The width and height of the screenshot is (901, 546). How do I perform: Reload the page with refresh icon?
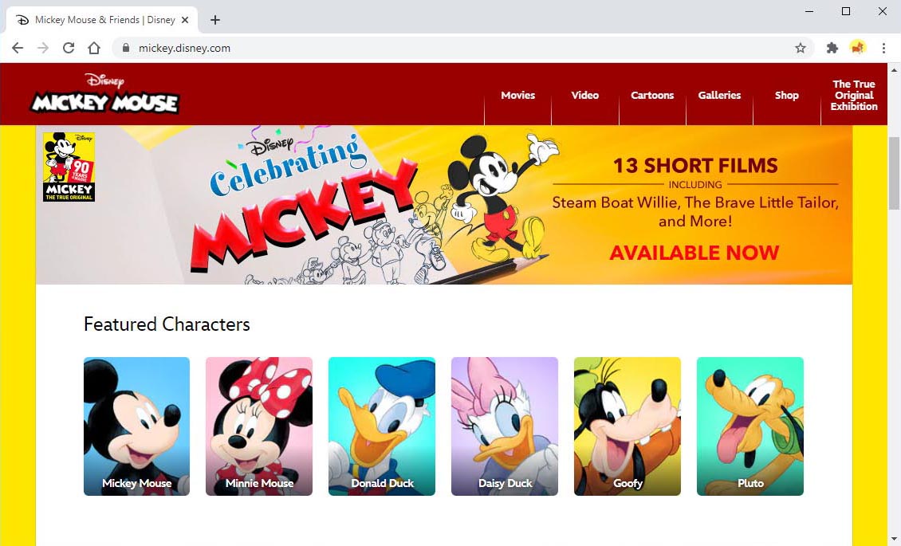pyautogui.click(x=69, y=49)
